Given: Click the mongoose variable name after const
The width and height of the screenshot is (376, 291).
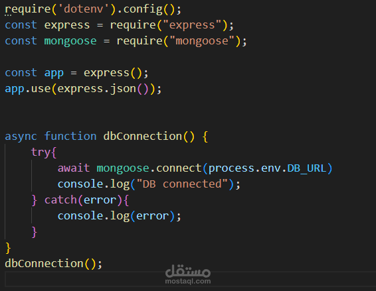Looking at the screenshot, I should click(70, 41).
